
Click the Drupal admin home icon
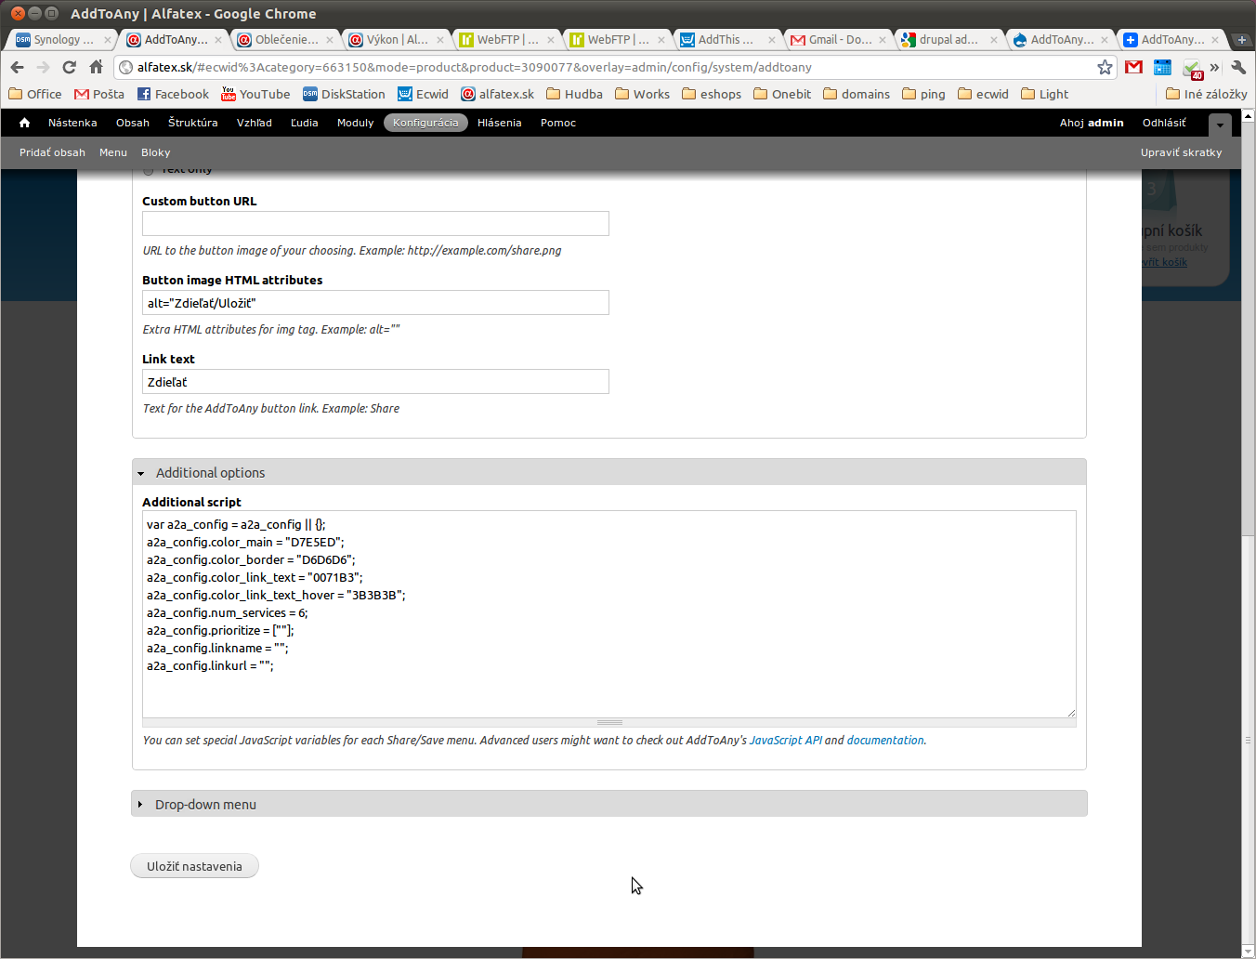[x=25, y=123]
